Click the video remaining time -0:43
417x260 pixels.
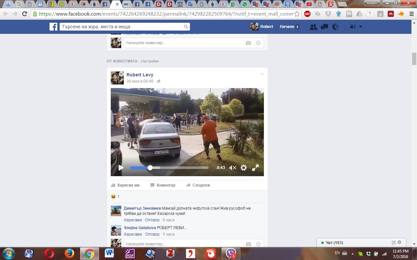pyautogui.click(x=221, y=168)
